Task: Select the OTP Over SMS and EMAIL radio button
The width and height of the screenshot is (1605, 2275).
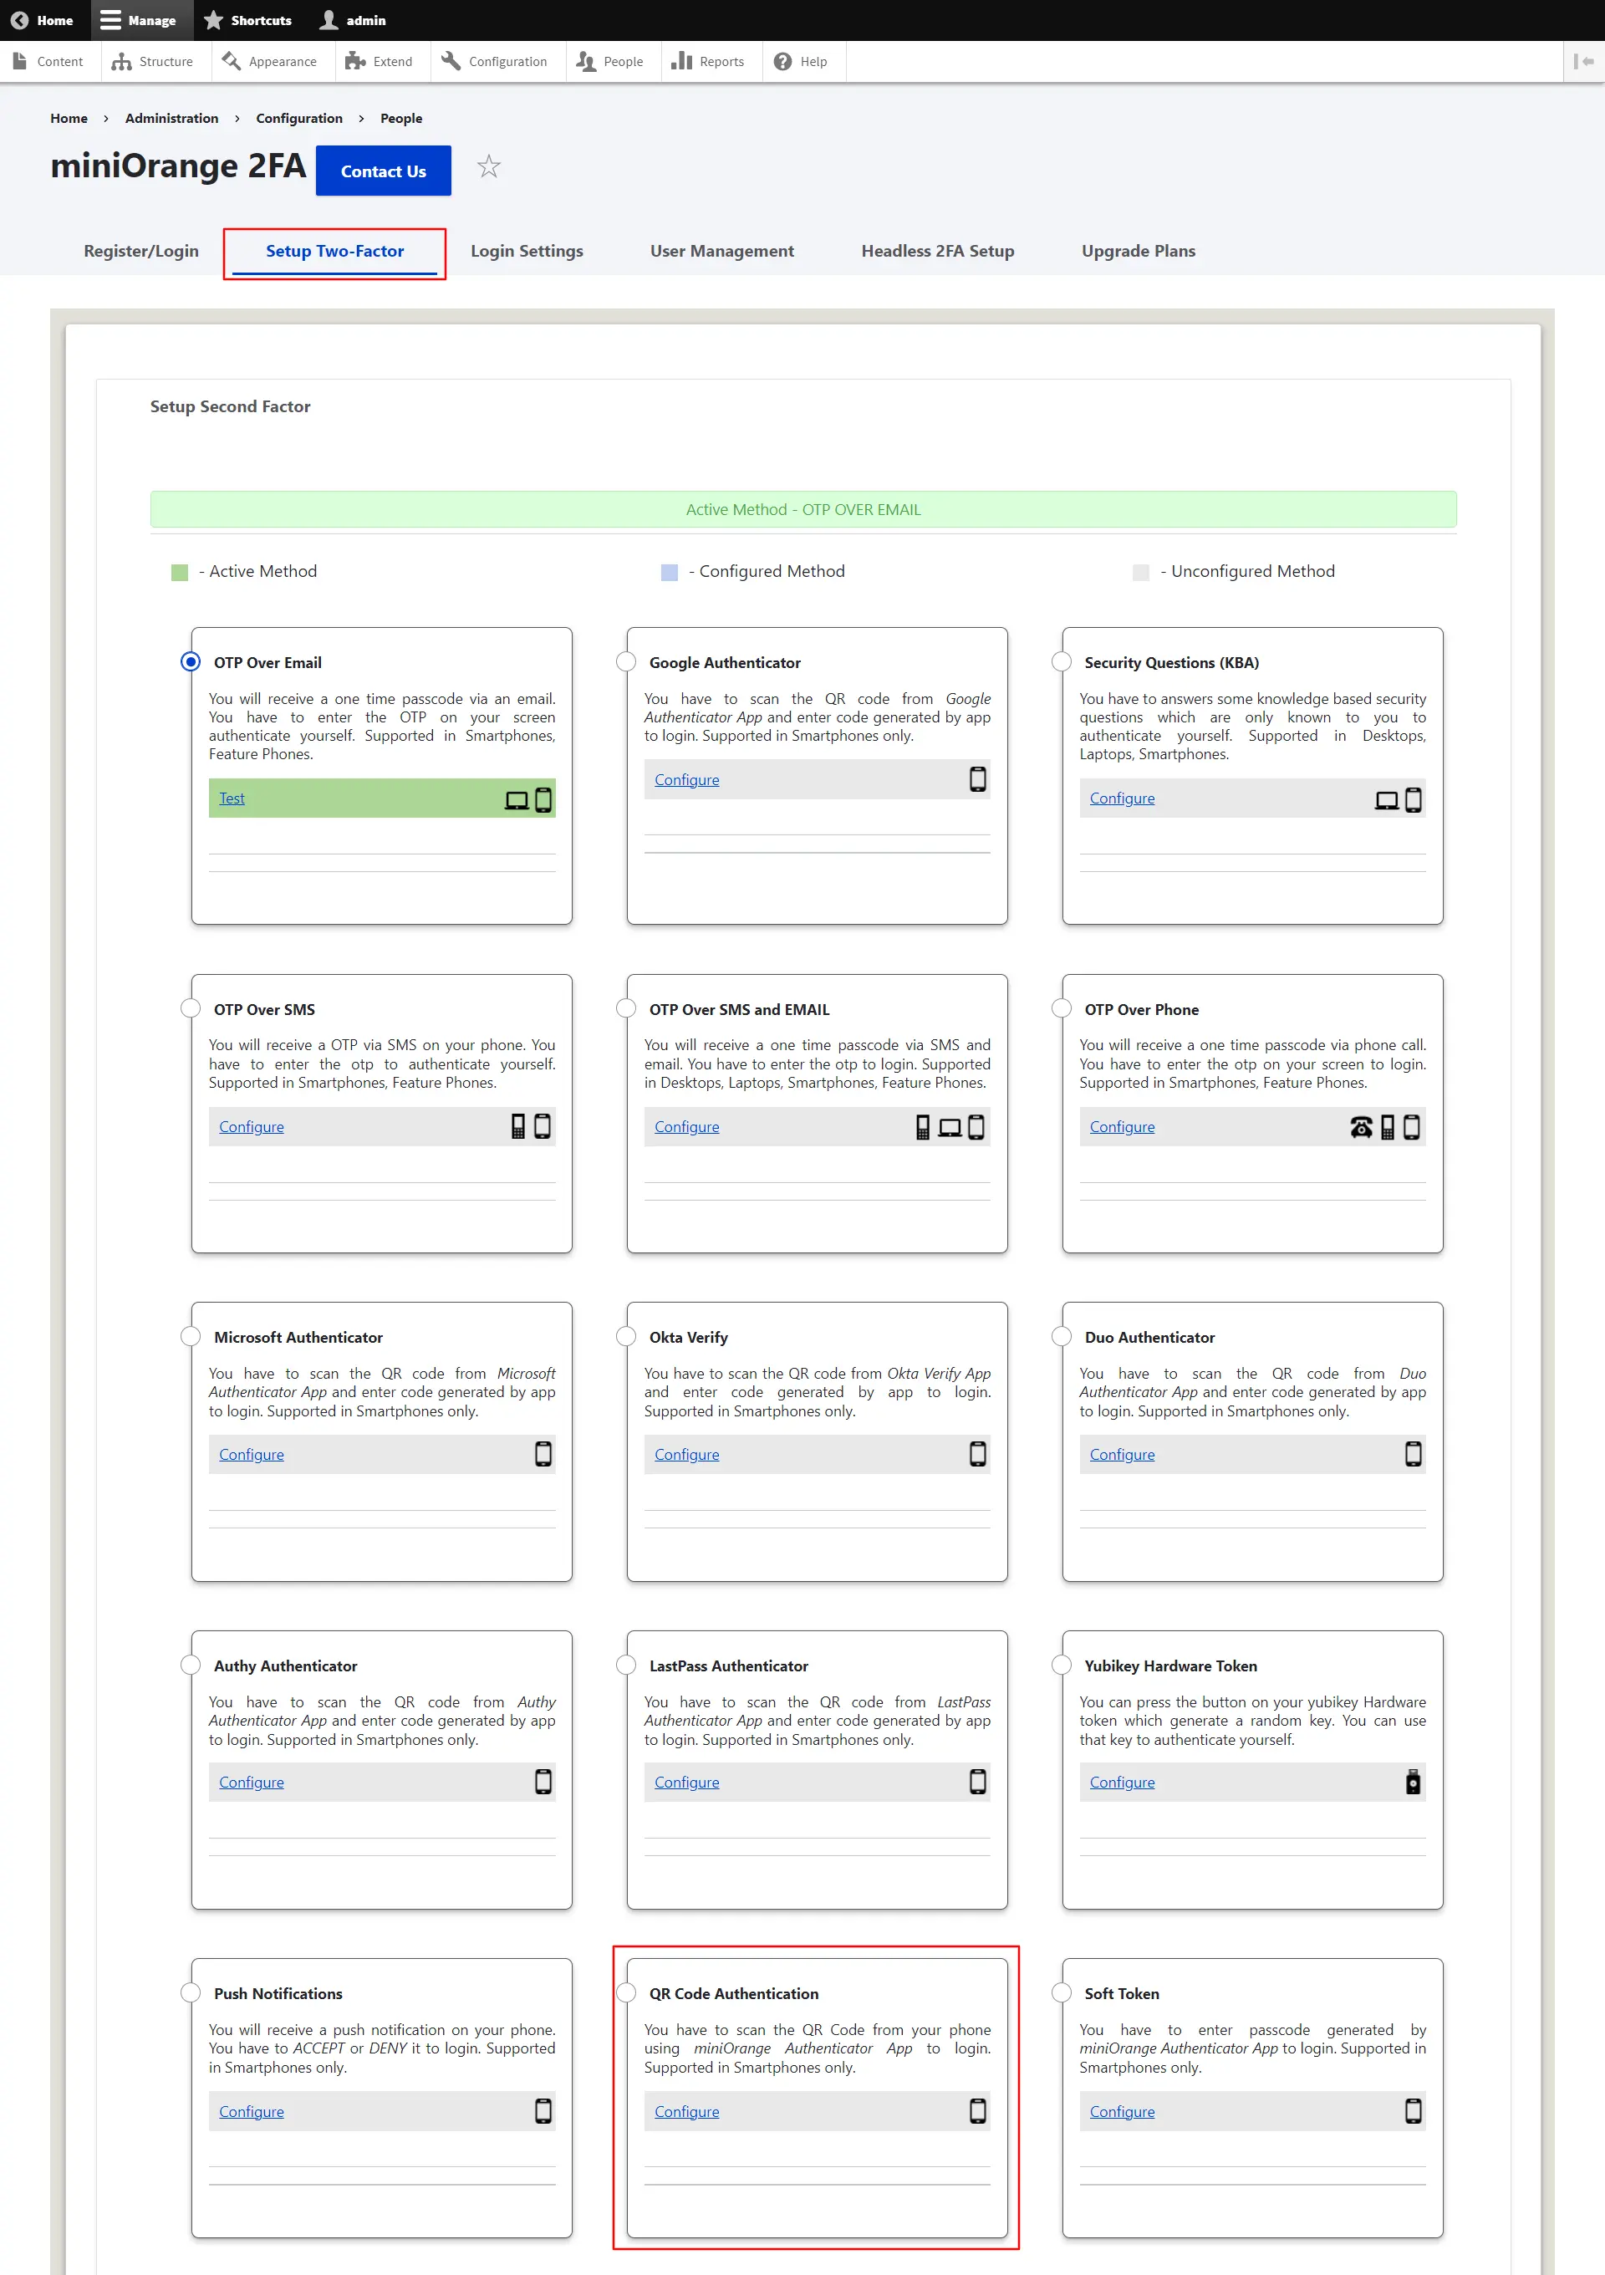Action: (x=626, y=1007)
